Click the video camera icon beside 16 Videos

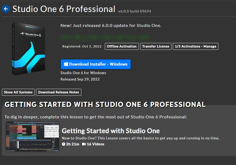pos(84,144)
